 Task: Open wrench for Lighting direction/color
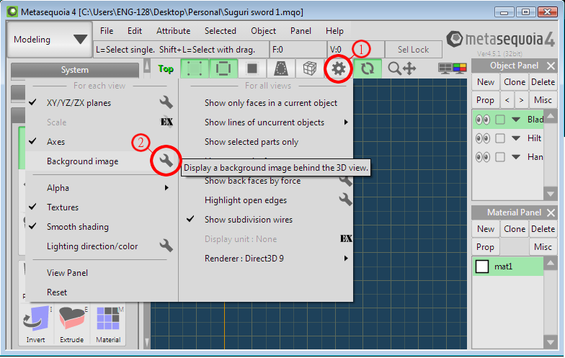pyautogui.click(x=166, y=246)
